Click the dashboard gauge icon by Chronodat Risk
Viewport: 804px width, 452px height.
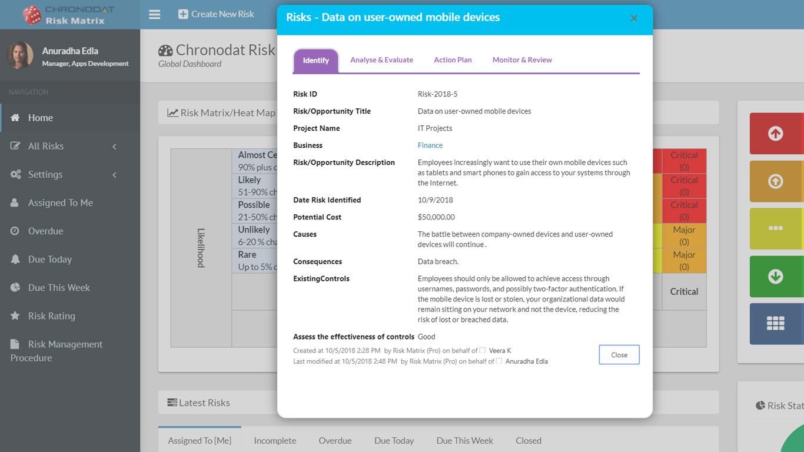point(165,51)
